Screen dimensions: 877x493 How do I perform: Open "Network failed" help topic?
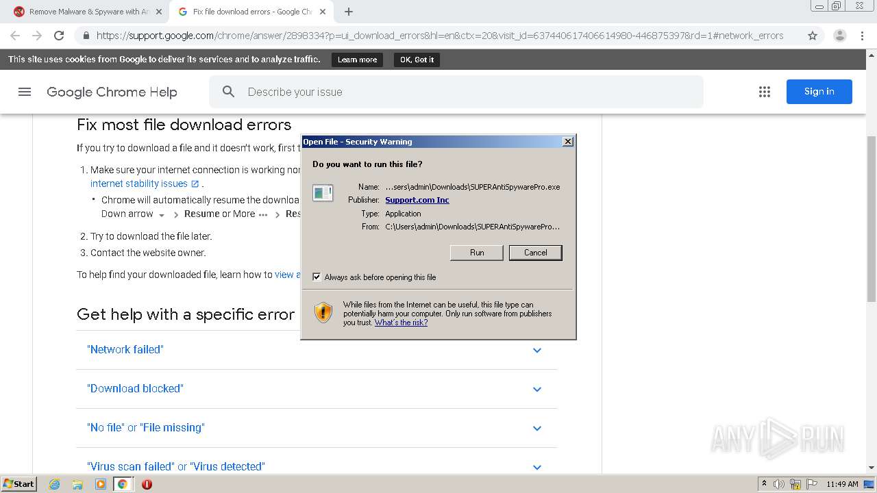(x=125, y=349)
